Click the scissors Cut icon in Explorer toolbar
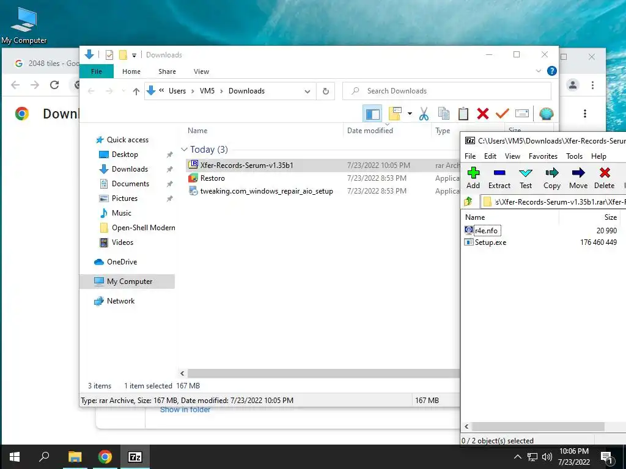This screenshot has width=626, height=469. (x=424, y=114)
